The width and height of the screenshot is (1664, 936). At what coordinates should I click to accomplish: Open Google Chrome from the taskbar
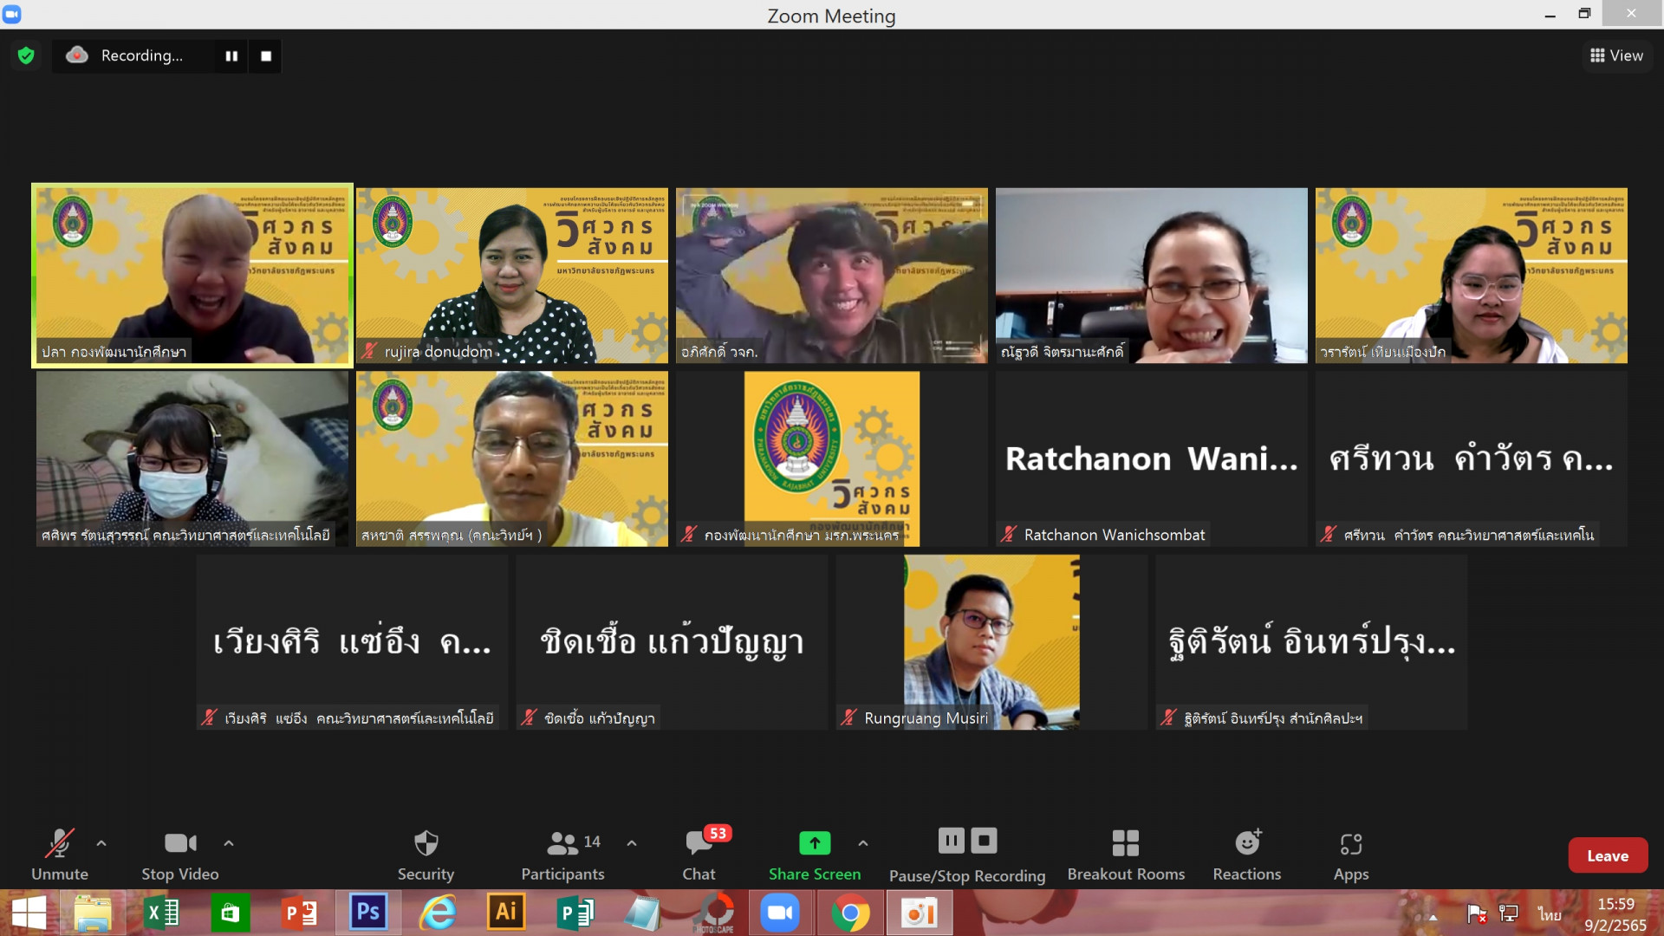tap(850, 913)
